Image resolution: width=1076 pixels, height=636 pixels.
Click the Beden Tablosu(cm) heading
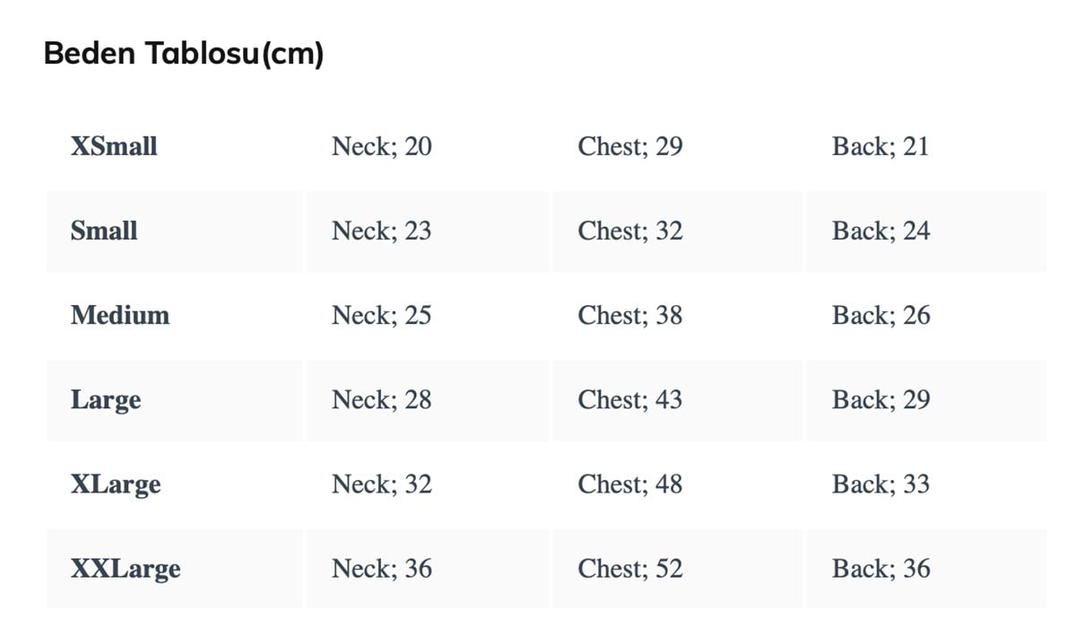point(184,54)
